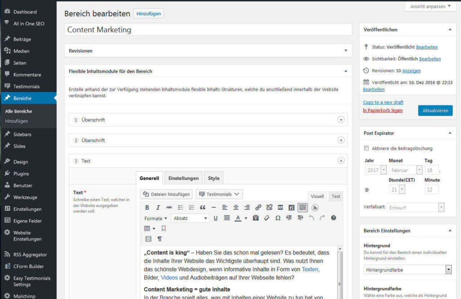461x299 pixels.
Task: Open the Monat dropdown showing Februar
Action: (x=404, y=170)
